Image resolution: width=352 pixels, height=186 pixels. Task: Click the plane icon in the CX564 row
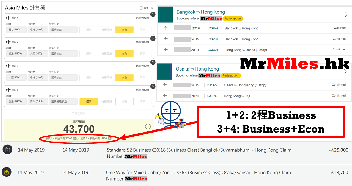pyautogui.click(x=166, y=50)
